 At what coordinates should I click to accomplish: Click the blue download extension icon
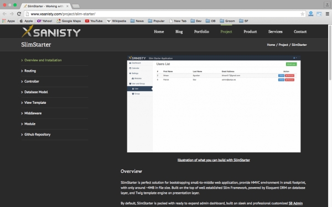[311, 14]
